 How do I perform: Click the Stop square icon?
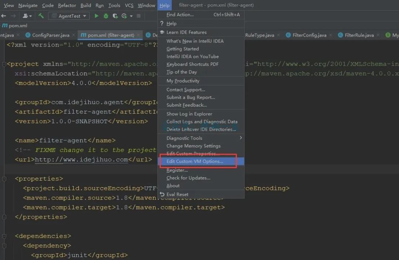click(139, 16)
